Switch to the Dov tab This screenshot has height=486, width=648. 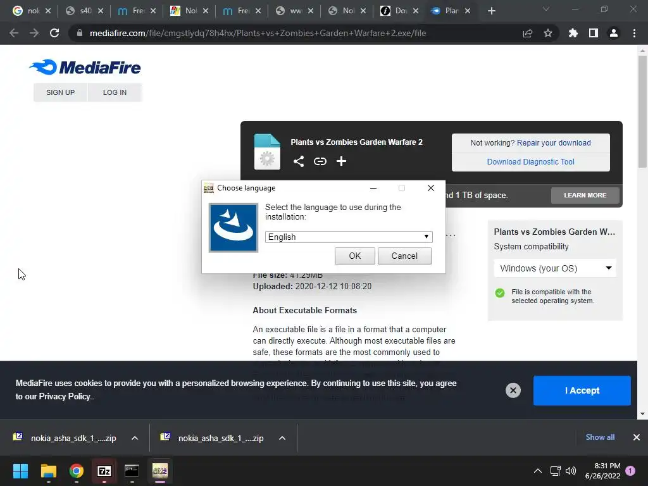pyautogui.click(x=399, y=11)
